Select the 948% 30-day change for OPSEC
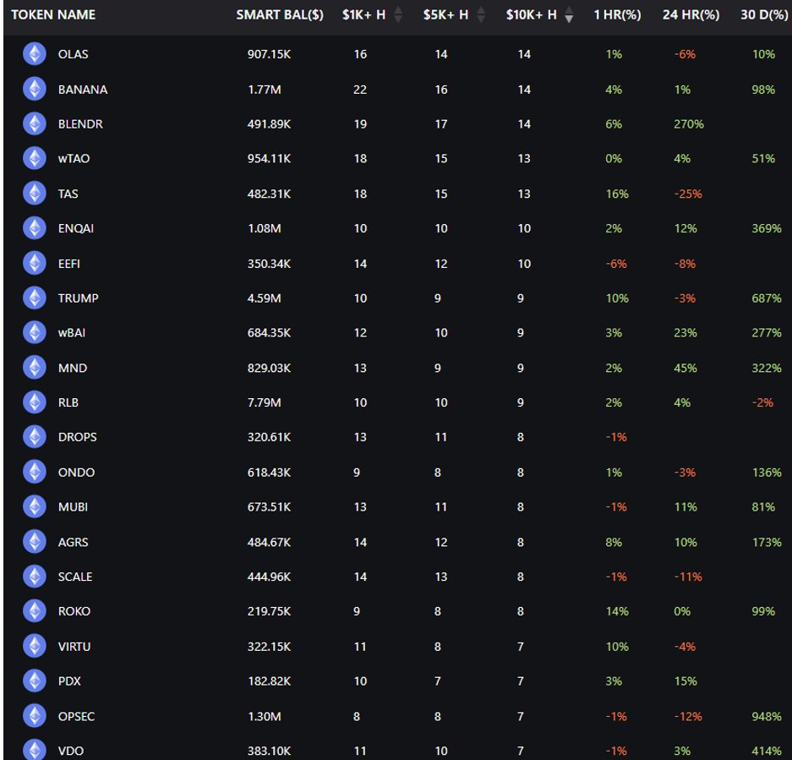The height and width of the screenshot is (760, 792). (x=767, y=716)
